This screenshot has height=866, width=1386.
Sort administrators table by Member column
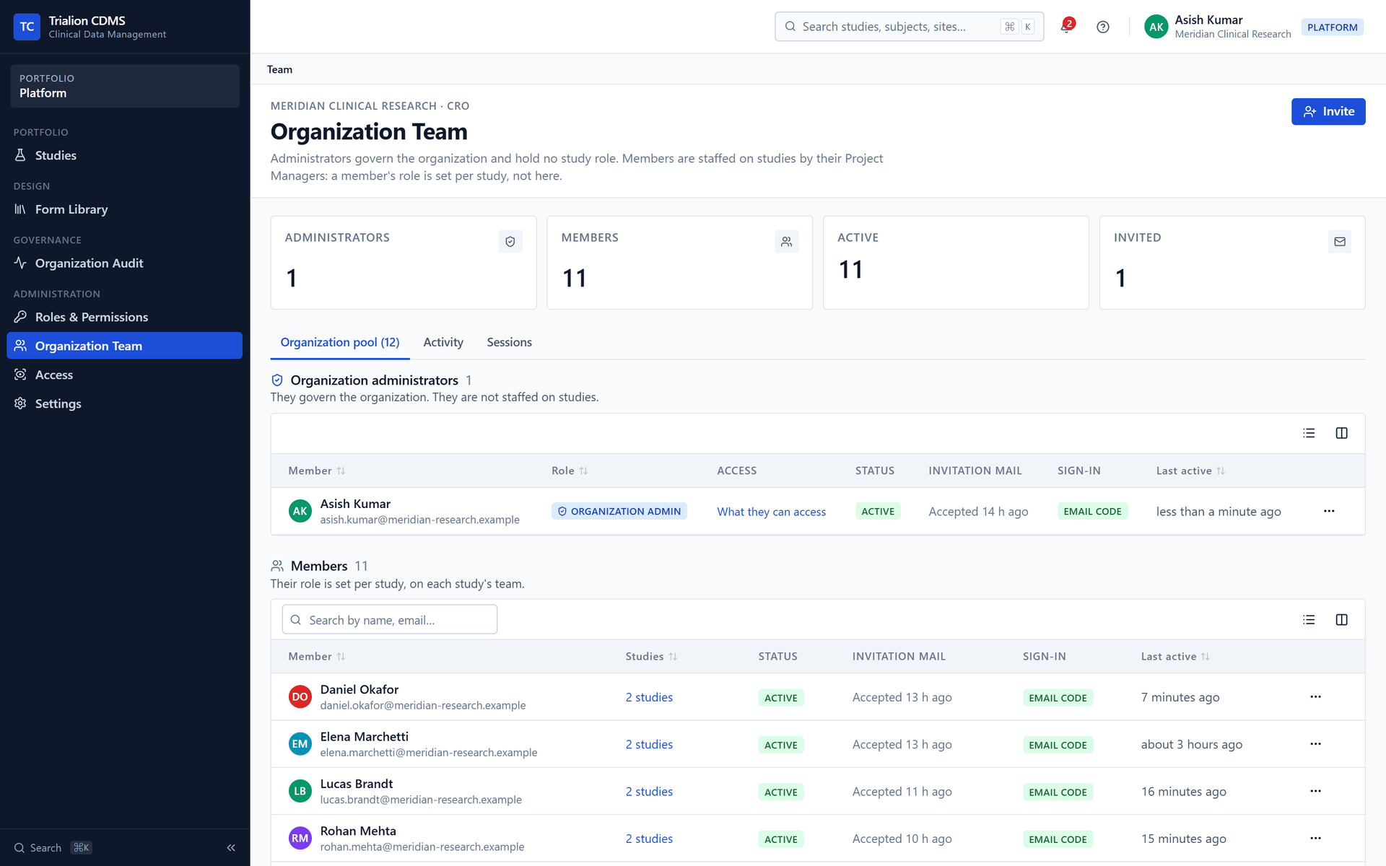pyautogui.click(x=317, y=471)
